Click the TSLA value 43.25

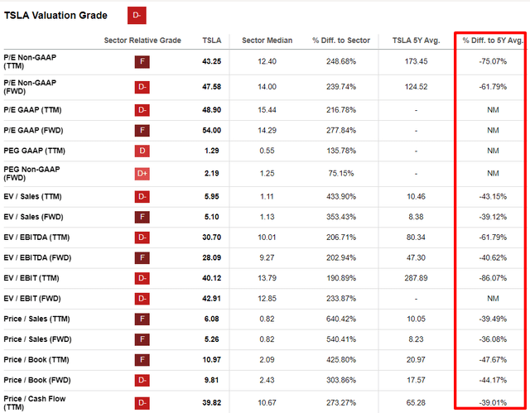212,61
